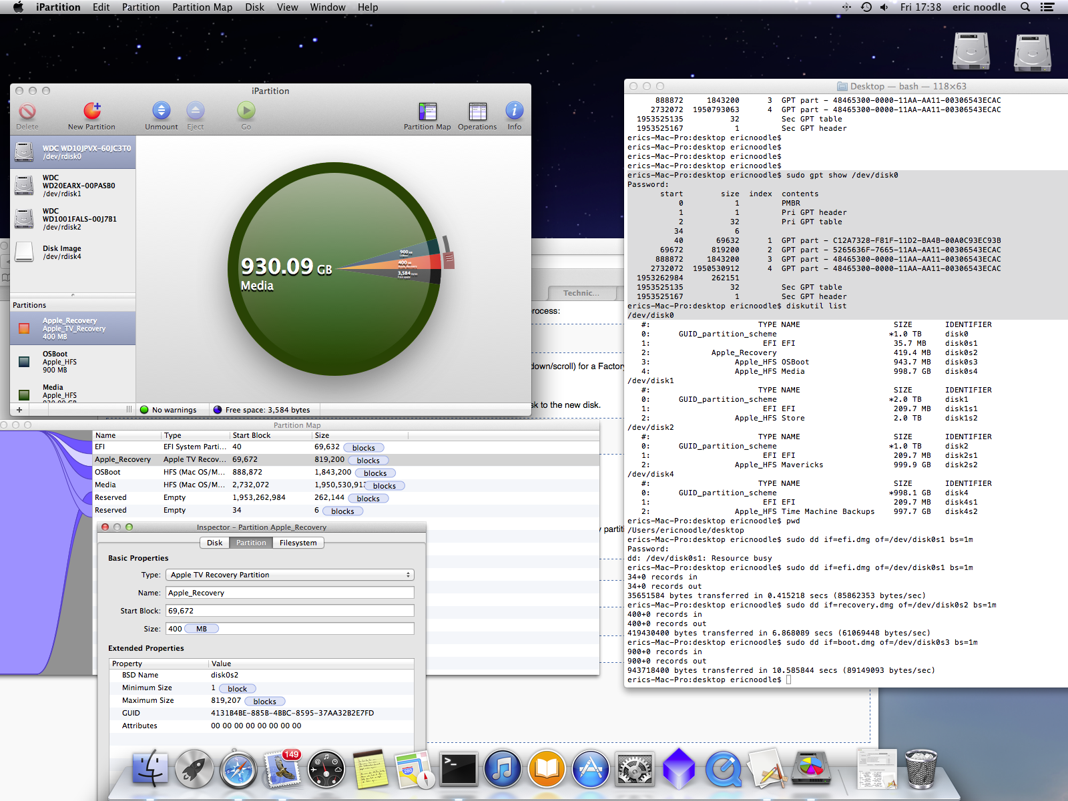Sort Partition Map by Name column header
Image resolution: width=1068 pixels, height=801 pixels.
click(x=127, y=435)
